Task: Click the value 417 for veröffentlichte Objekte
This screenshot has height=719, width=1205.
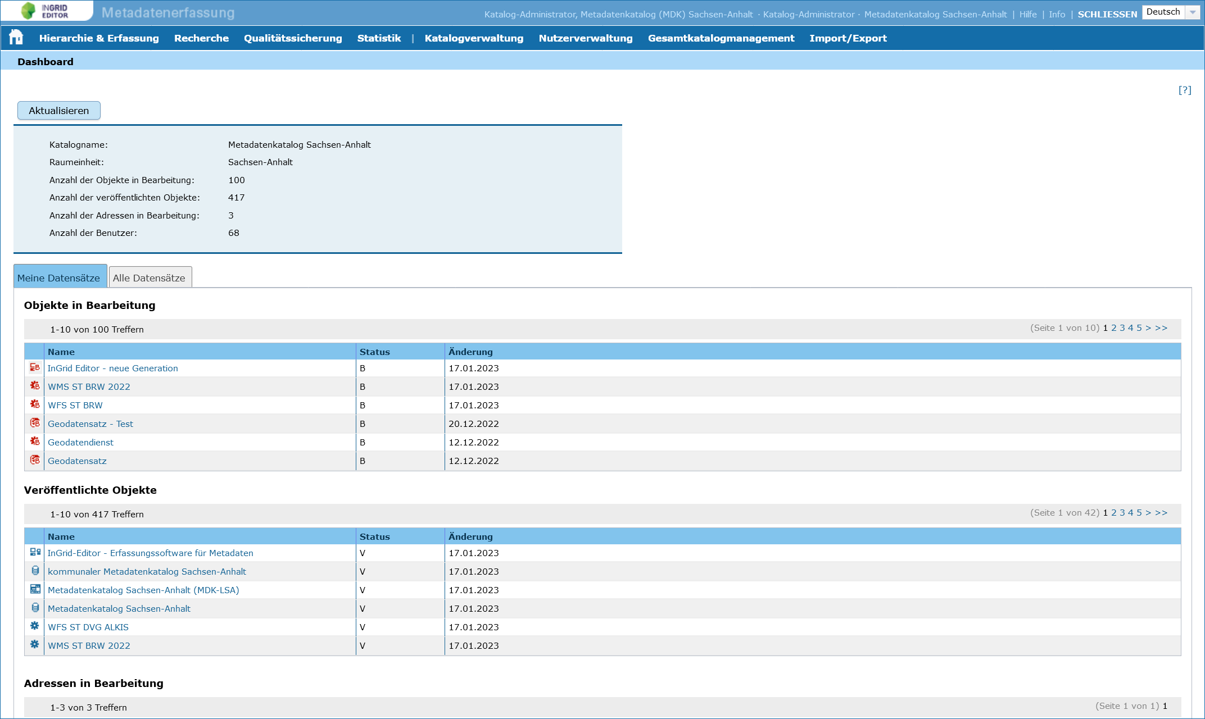Action: coord(236,198)
